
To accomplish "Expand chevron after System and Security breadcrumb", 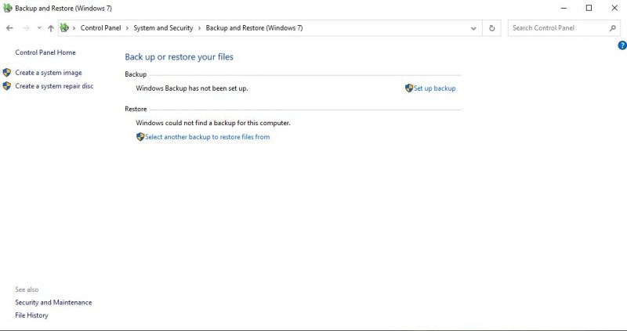I will (x=199, y=28).
